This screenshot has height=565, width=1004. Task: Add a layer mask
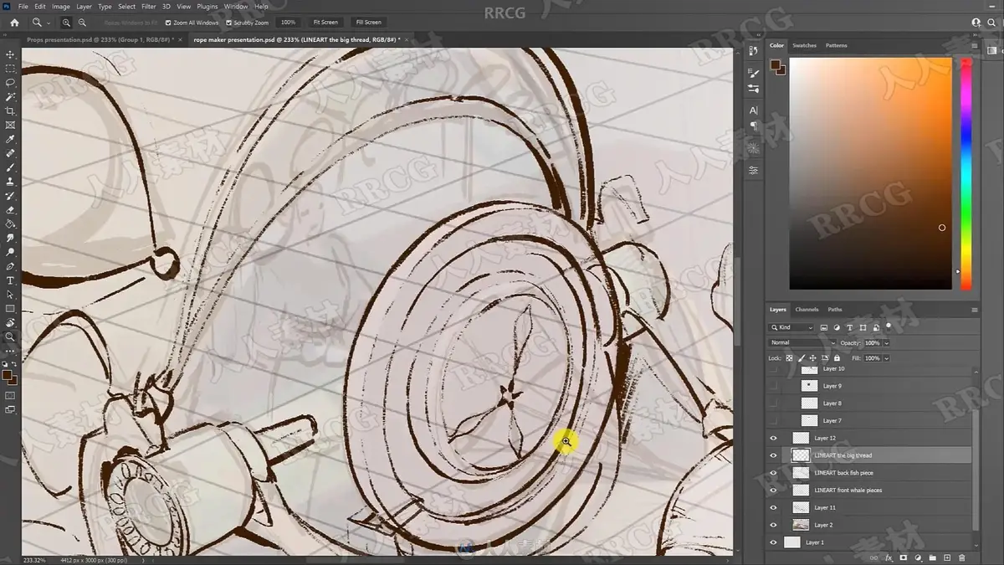[904, 557]
